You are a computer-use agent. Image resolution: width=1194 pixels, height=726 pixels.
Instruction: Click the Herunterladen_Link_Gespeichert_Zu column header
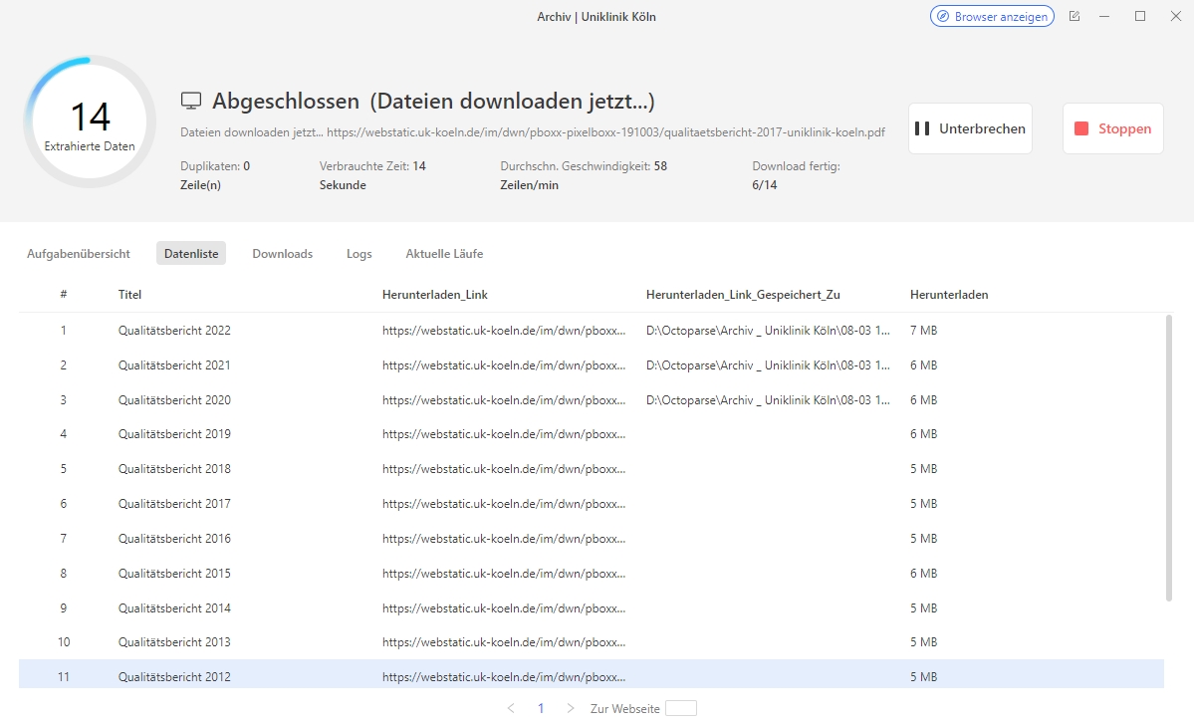pos(743,295)
